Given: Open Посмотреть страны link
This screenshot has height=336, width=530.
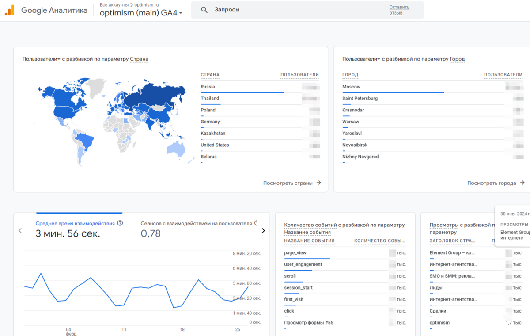Looking at the screenshot, I should click(x=292, y=183).
